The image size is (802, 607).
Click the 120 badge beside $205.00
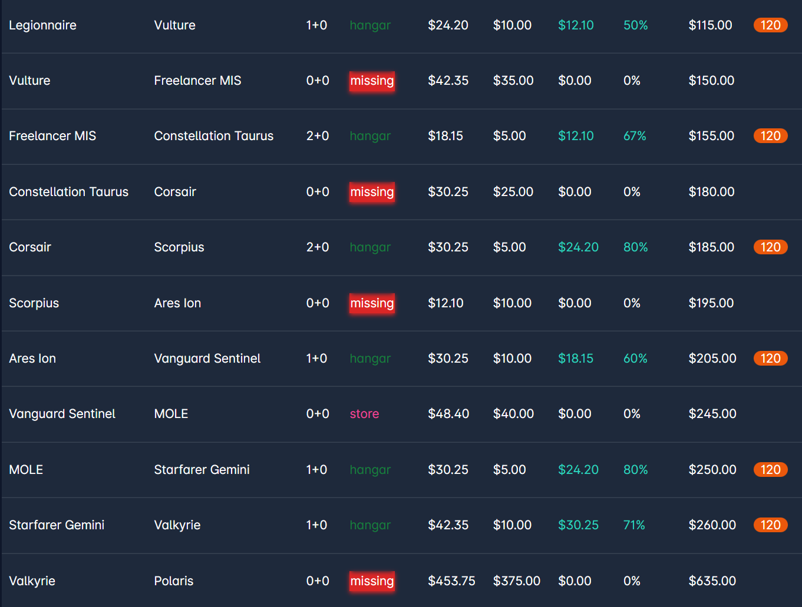[x=770, y=359]
